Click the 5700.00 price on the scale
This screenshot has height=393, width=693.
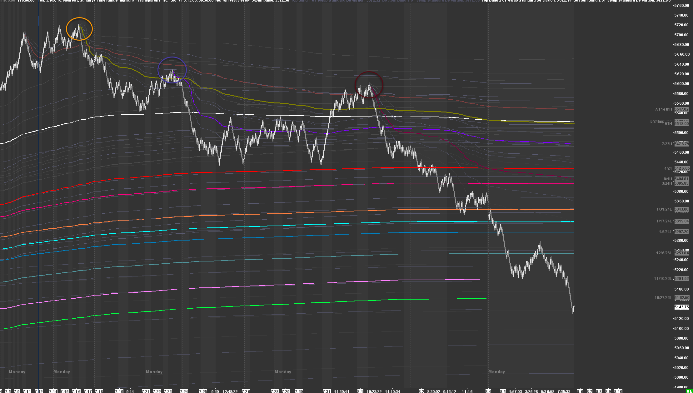681,35
